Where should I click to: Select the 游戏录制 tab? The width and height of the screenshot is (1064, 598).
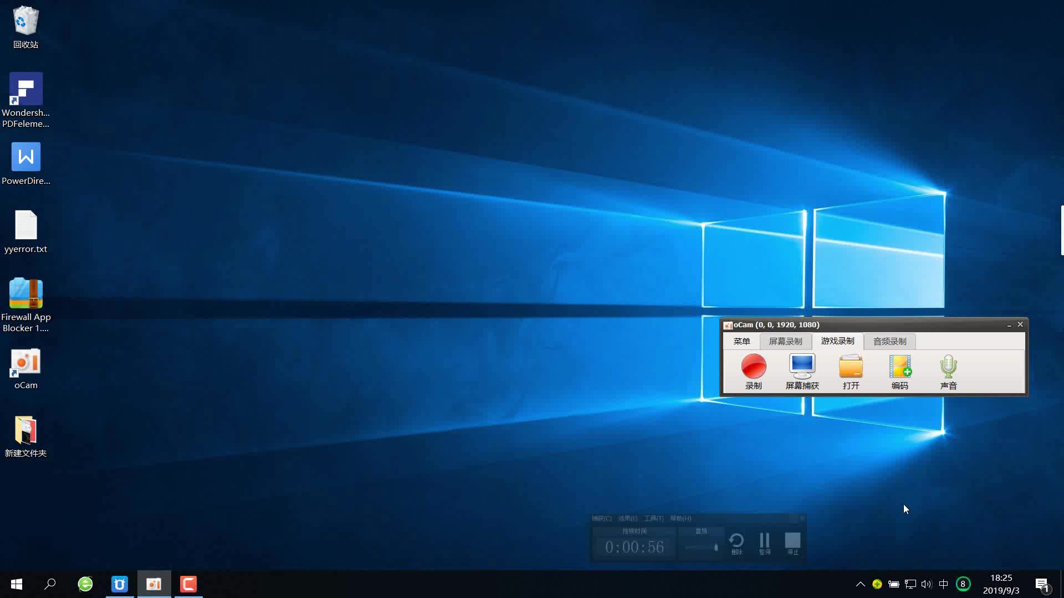(837, 341)
